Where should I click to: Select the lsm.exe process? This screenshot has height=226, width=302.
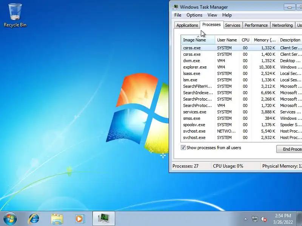[242, 80]
